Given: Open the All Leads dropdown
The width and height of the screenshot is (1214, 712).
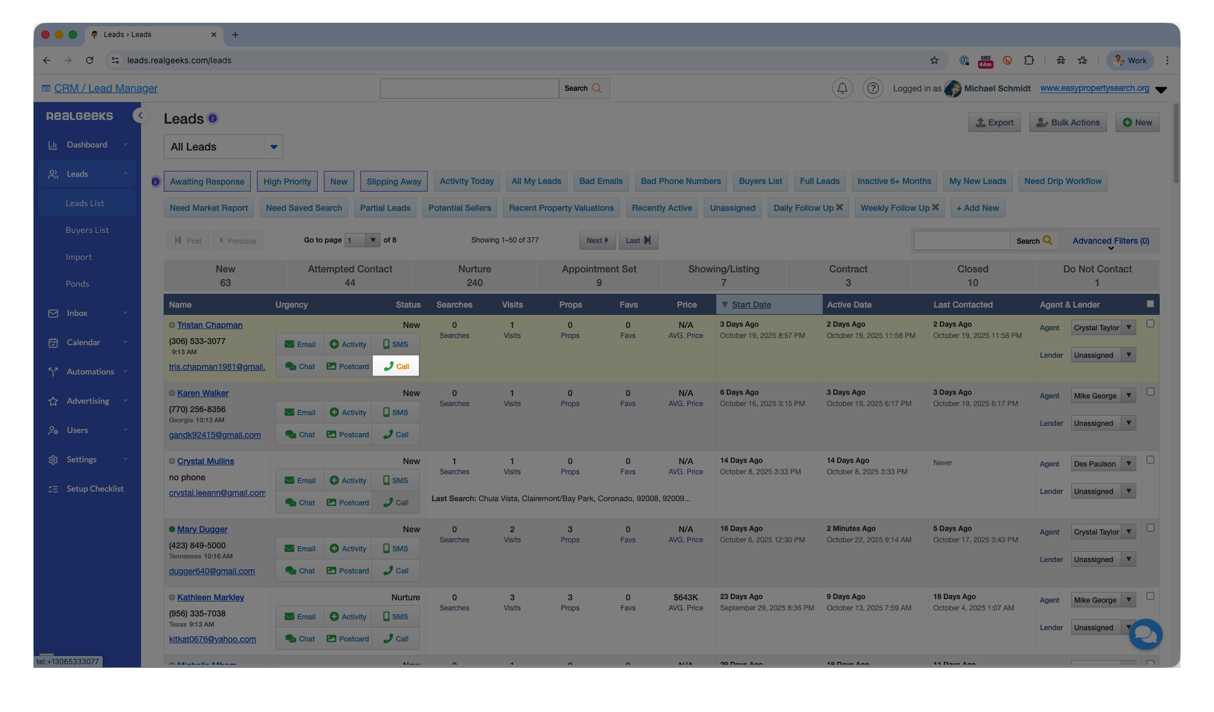Looking at the screenshot, I should [x=223, y=147].
